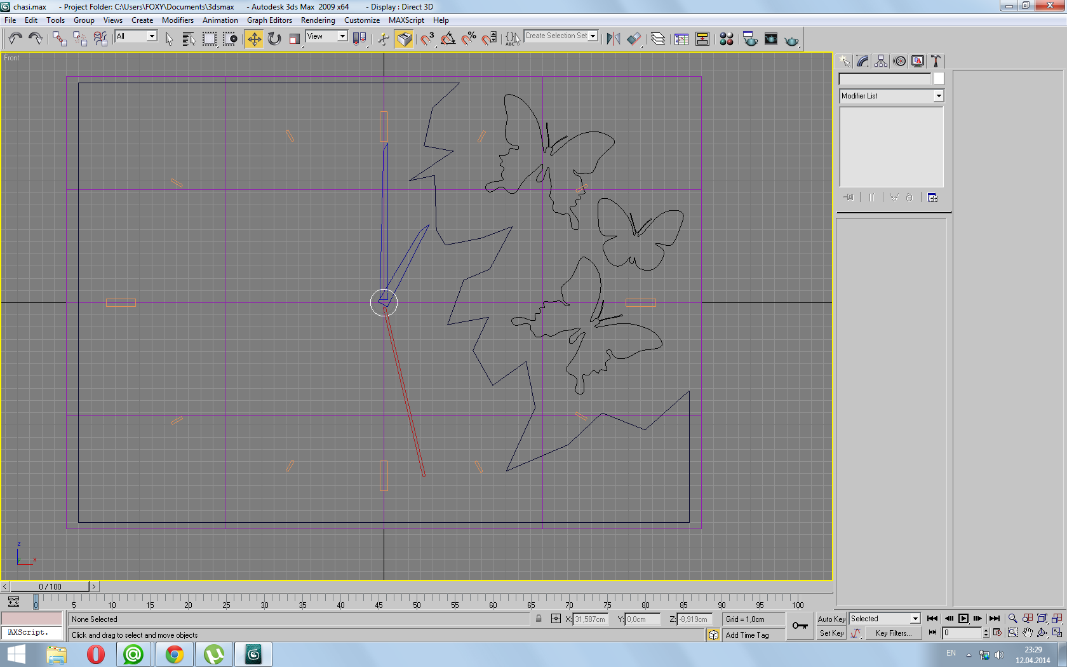Open the MAXScript menu
Image resolution: width=1067 pixels, height=667 pixels.
click(406, 20)
